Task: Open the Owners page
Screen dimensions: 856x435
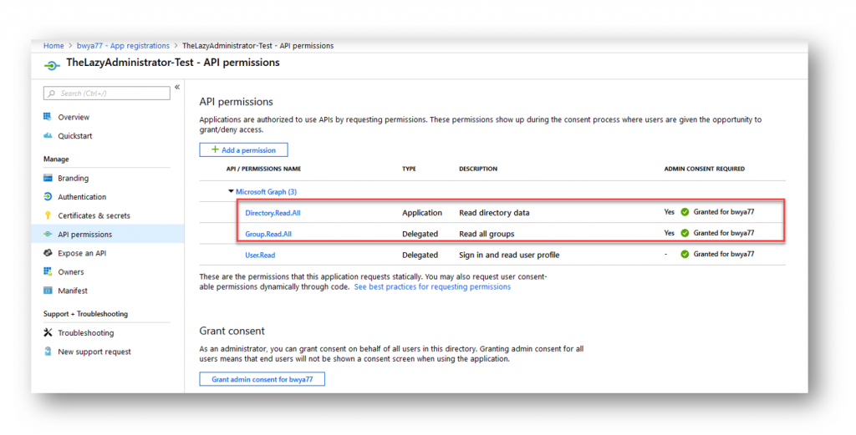Action: 71,272
